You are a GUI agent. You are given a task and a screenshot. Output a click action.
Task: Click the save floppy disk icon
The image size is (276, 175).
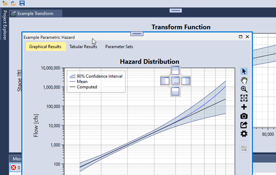click(x=22, y=3)
